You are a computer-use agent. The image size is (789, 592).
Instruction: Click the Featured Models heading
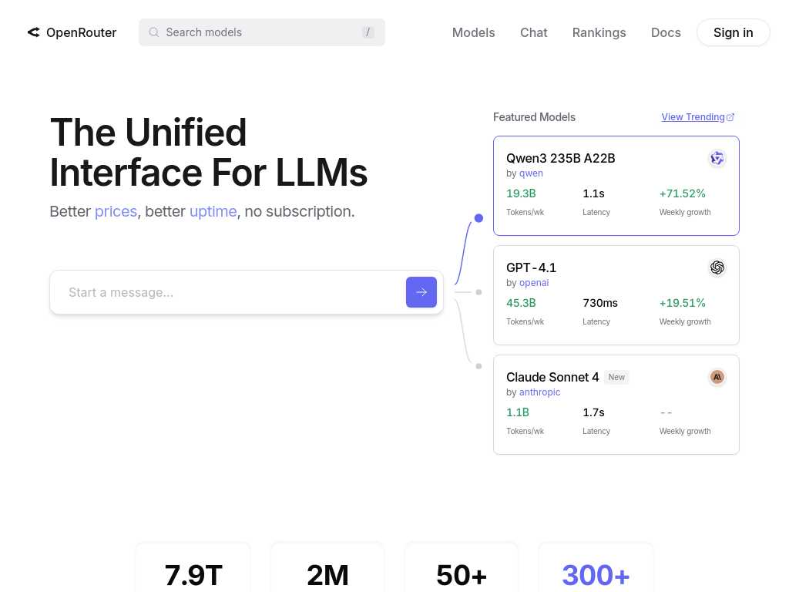(534, 117)
